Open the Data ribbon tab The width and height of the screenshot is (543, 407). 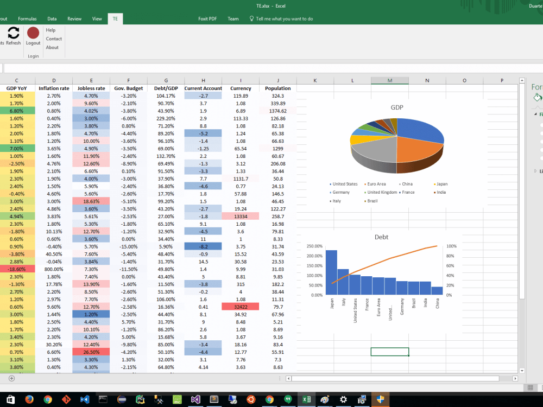(x=52, y=18)
